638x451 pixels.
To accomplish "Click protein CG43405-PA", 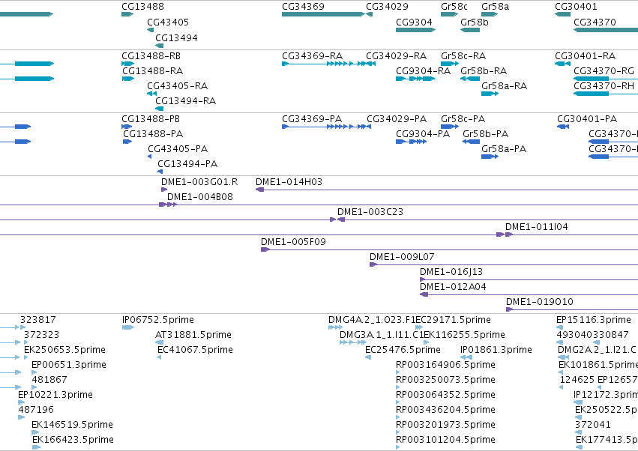I will pos(178,149).
